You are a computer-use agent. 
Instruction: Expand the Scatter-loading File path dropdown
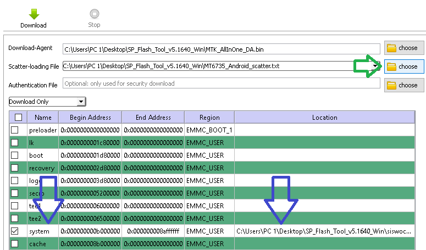[x=375, y=66]
